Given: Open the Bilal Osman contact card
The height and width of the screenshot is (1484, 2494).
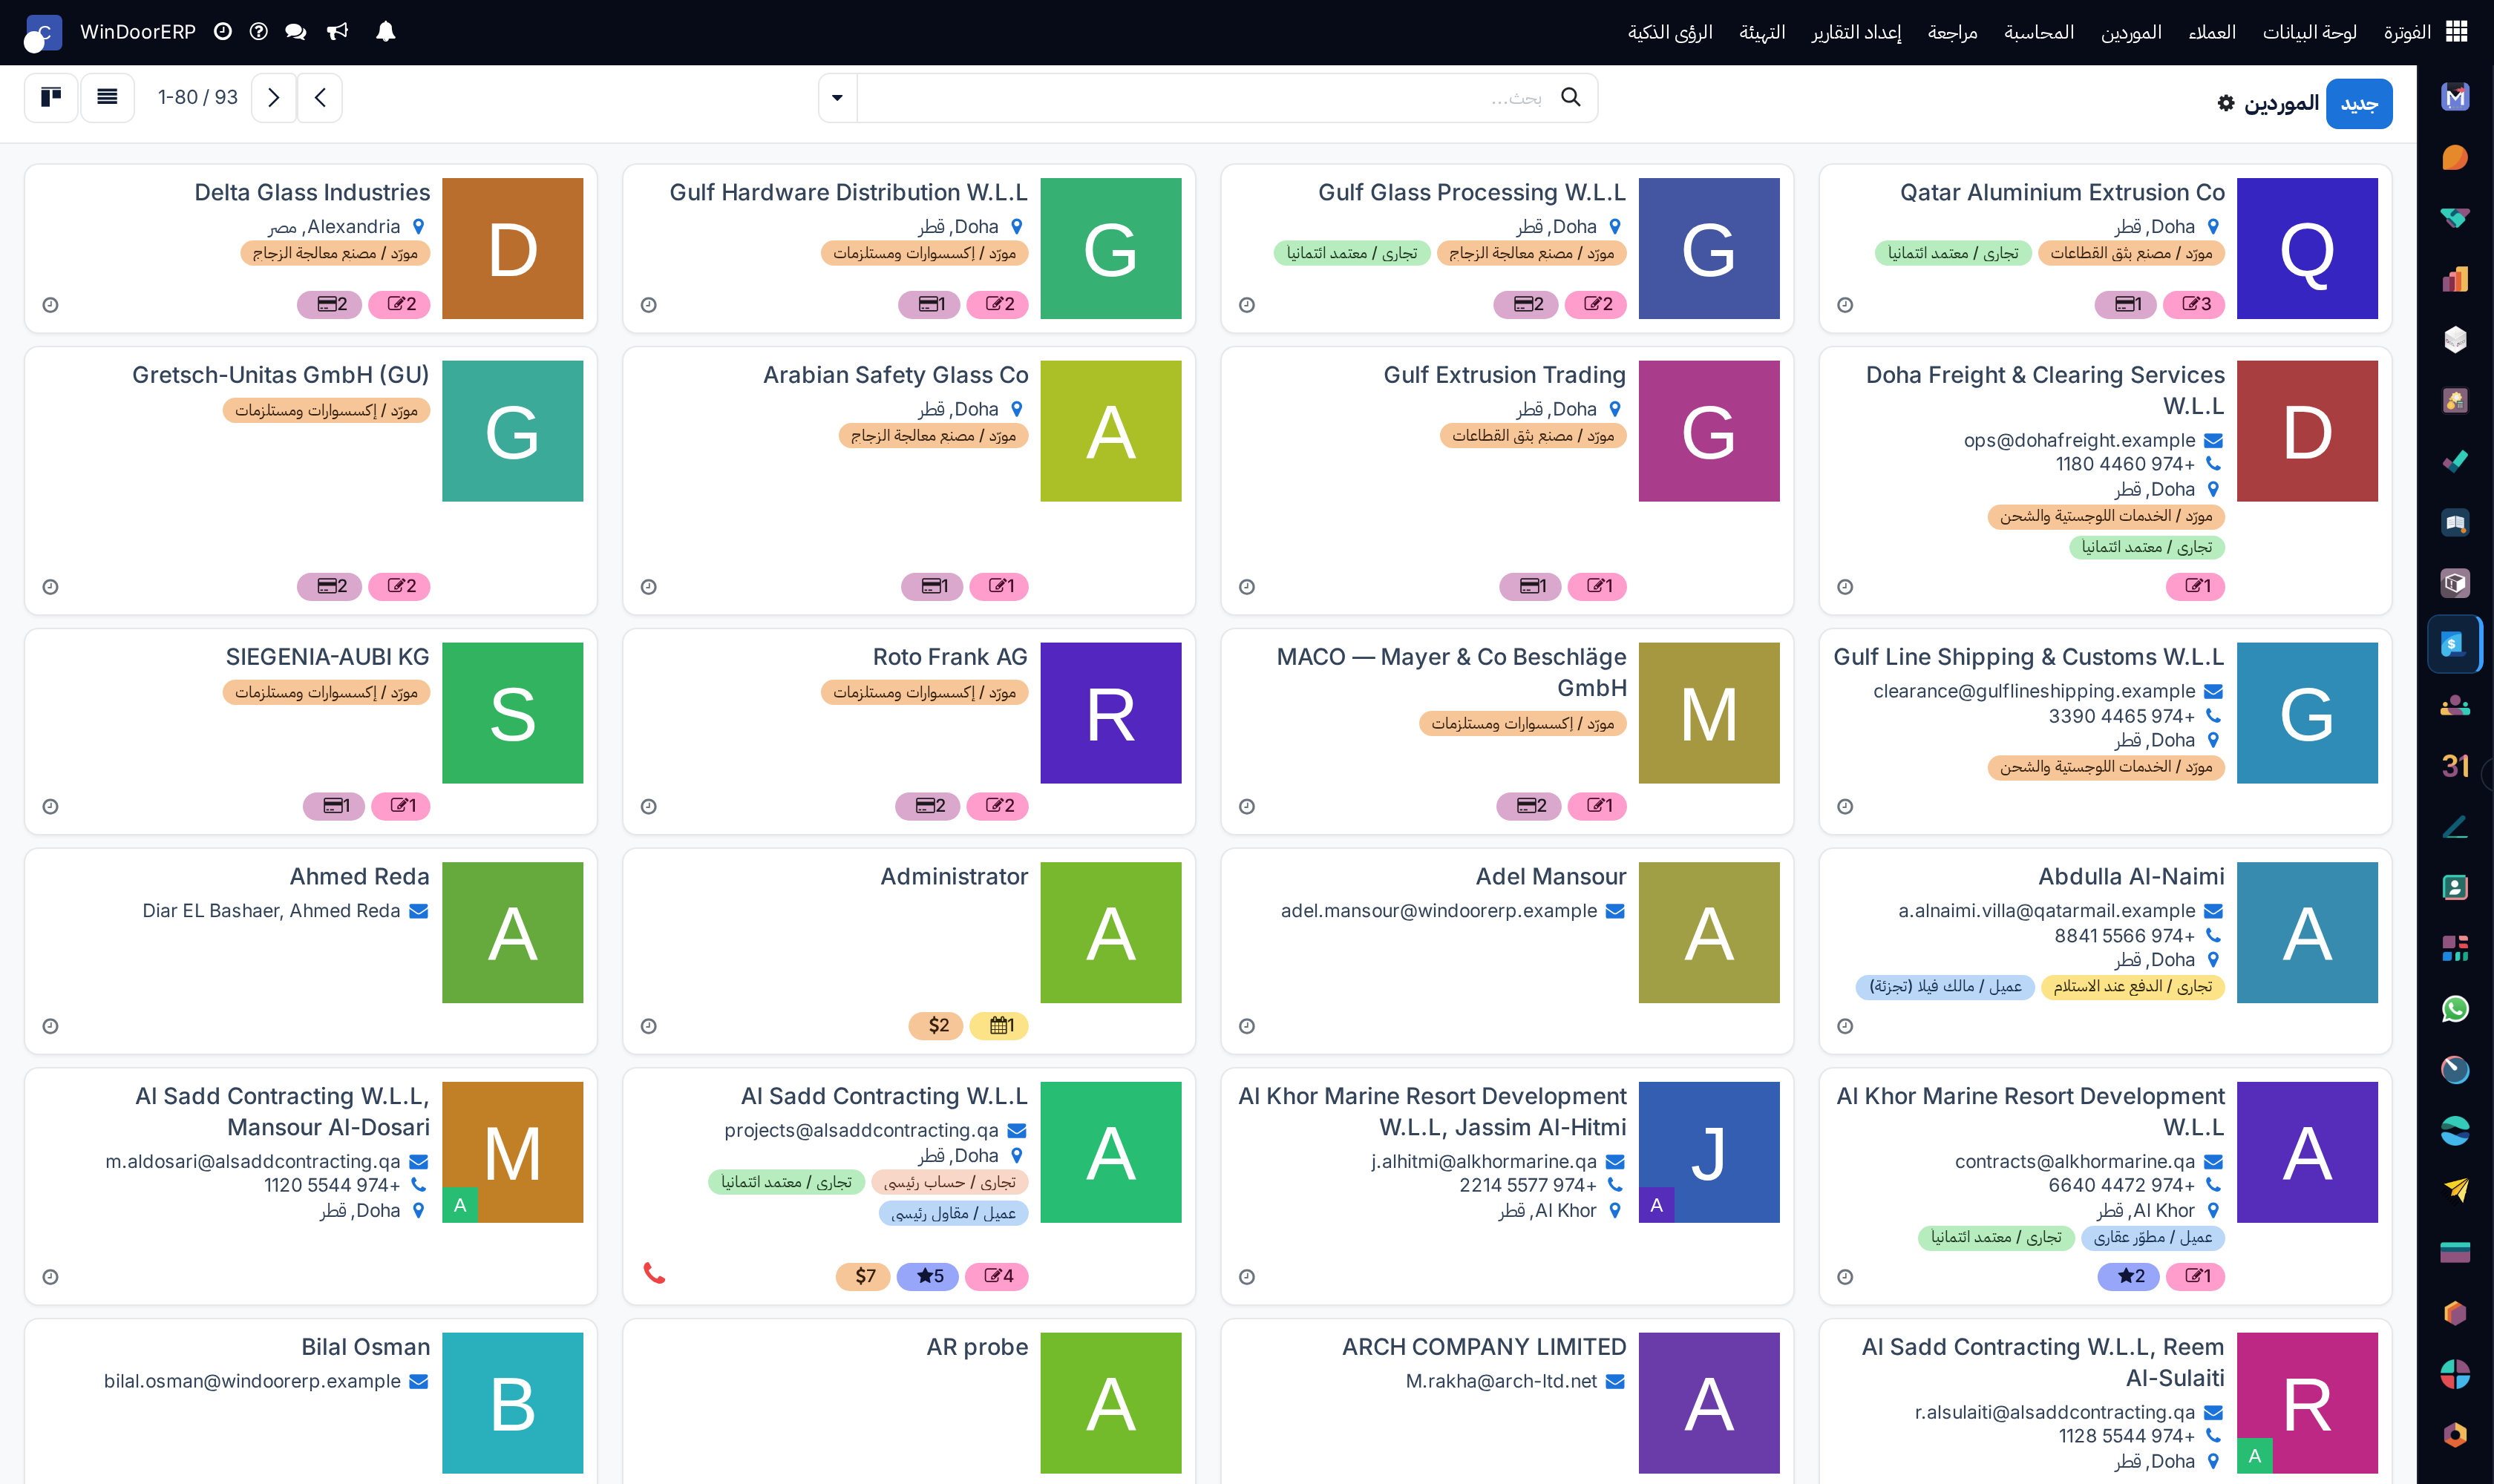Looking at the screenshot, I should 310,1402.
